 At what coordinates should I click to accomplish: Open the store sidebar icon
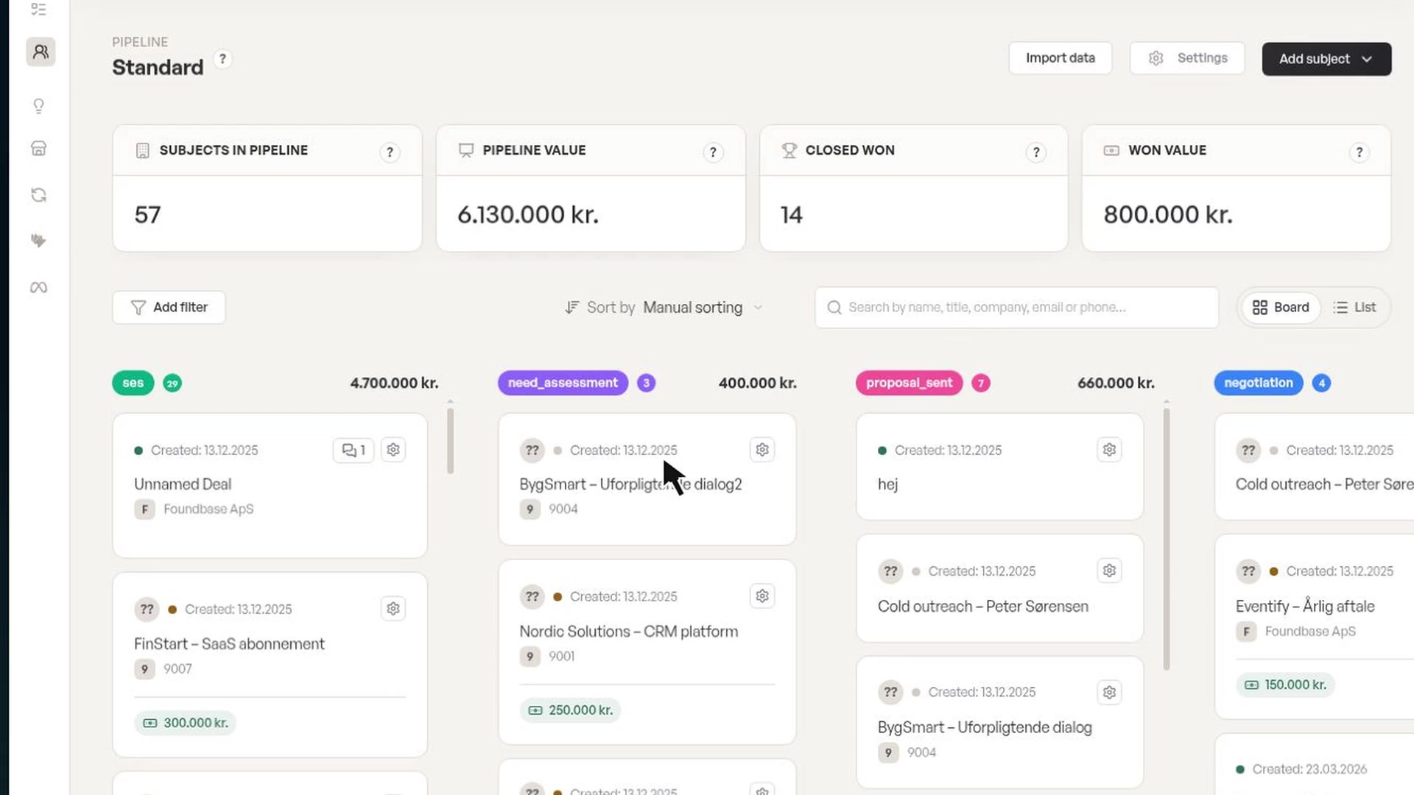pos(39,149)
